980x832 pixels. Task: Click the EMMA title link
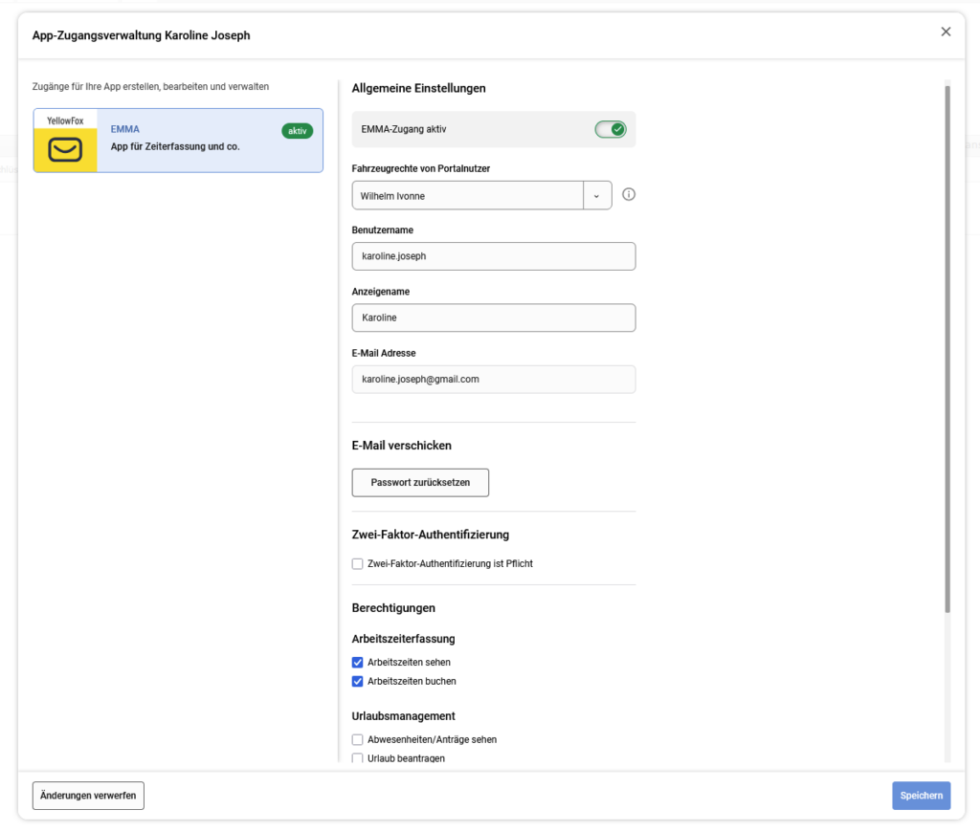124,128
